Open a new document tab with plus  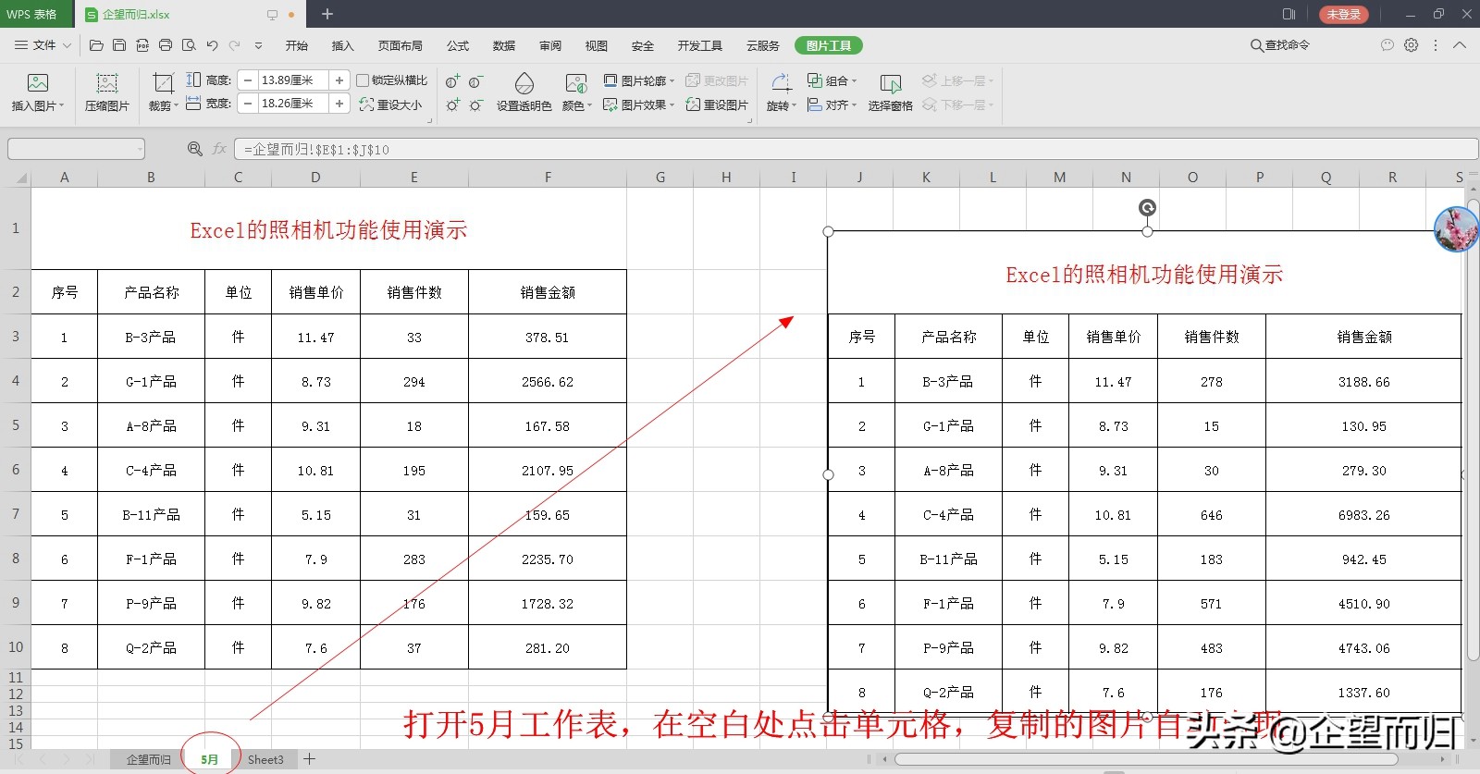tap(327, 14)
